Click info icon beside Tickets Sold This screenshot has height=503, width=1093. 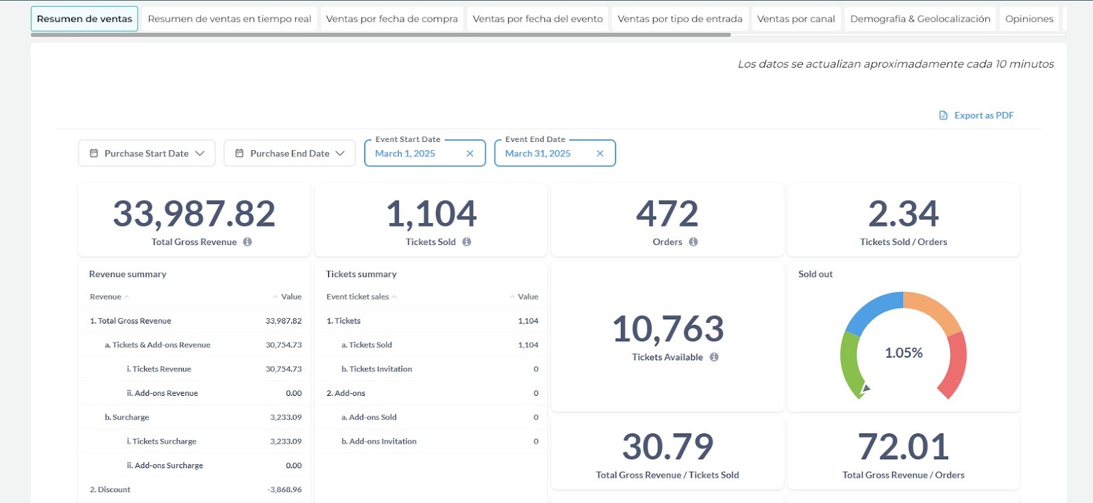click(467, 242)
